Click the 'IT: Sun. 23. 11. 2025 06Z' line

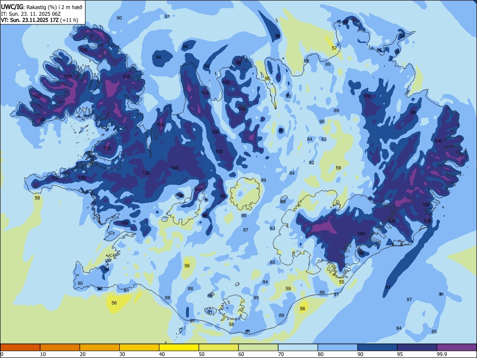tap(31, 14)
